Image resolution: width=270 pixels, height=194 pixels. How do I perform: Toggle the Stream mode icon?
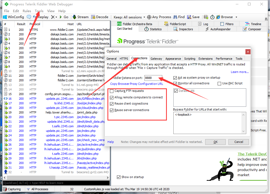tap(75, 17)
